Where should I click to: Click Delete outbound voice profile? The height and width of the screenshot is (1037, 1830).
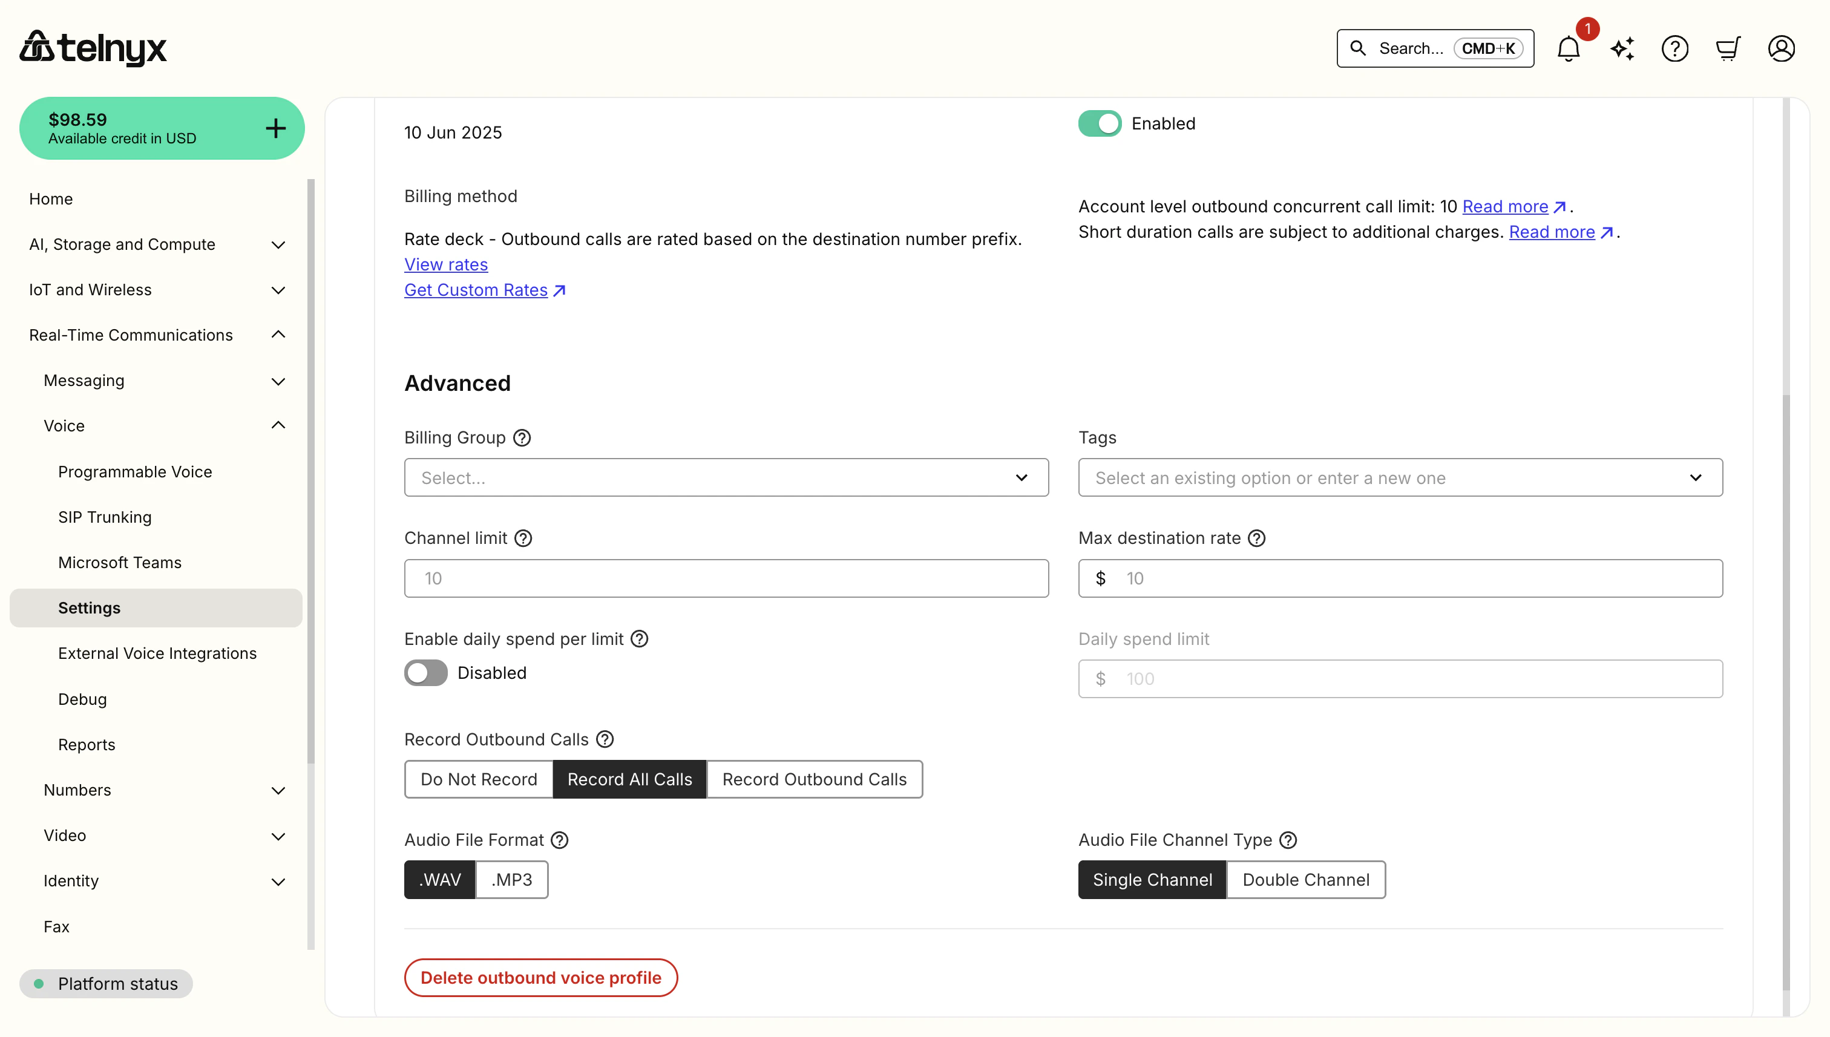pos(540,977)
